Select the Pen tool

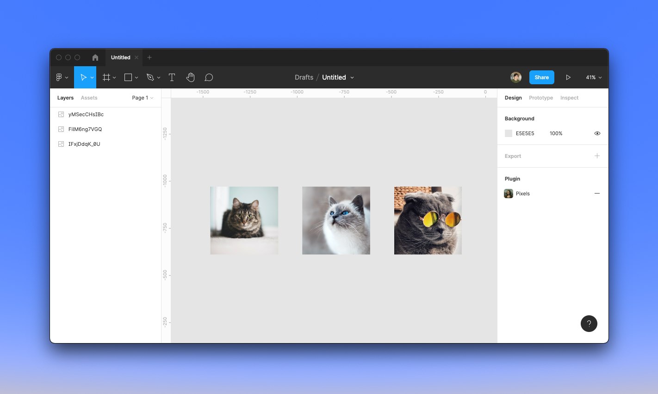coord(150,77)
